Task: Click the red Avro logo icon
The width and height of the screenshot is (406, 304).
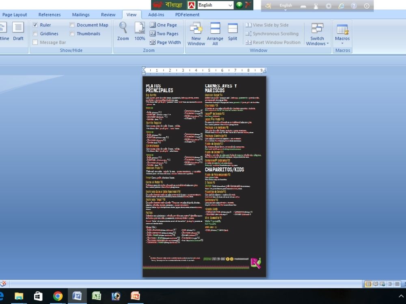Action: [191, 5]
